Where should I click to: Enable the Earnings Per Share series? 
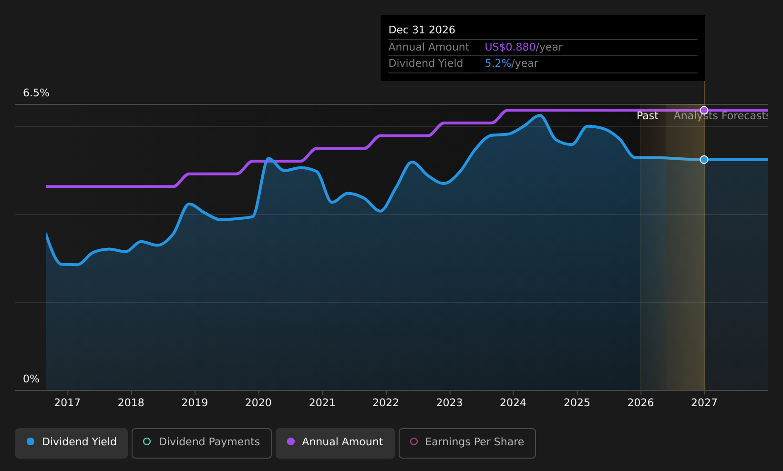(x=467, y=443)
